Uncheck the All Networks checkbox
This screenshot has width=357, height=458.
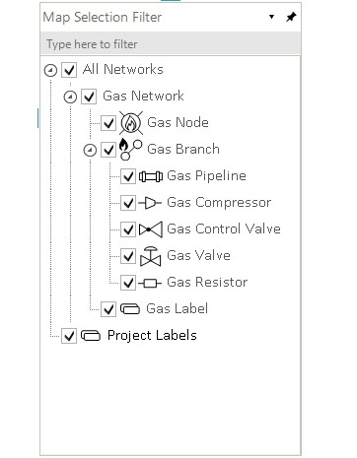[69, 70]
